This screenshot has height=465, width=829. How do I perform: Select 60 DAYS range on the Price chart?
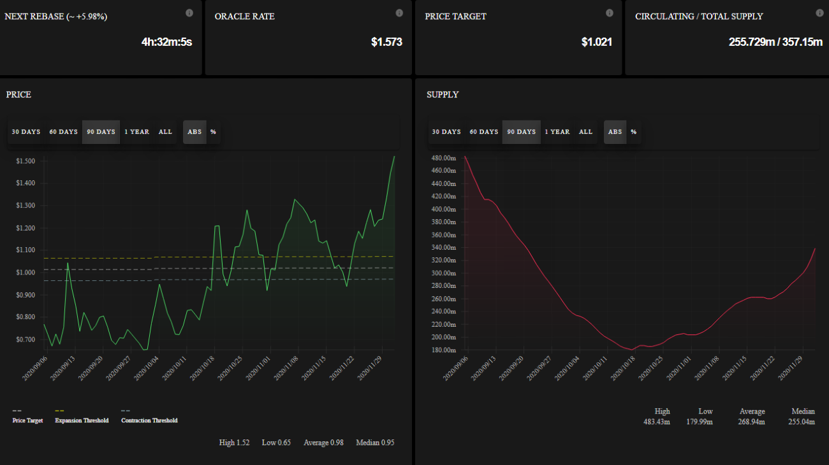pyautogui.click(x=63, y=132)
